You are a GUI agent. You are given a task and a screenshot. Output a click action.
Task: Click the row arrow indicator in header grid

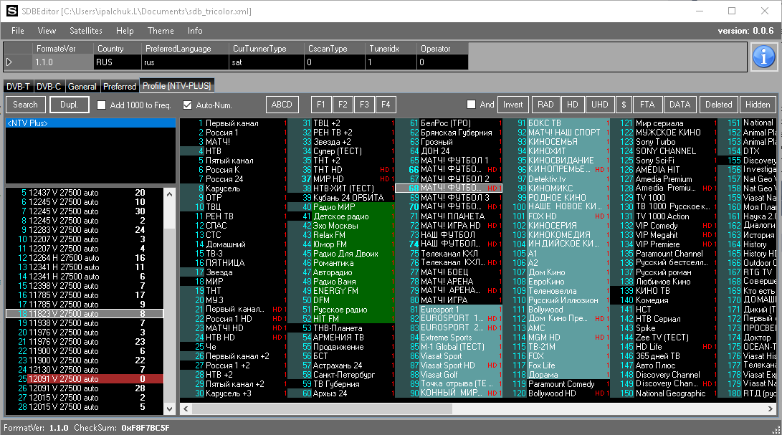9,62
